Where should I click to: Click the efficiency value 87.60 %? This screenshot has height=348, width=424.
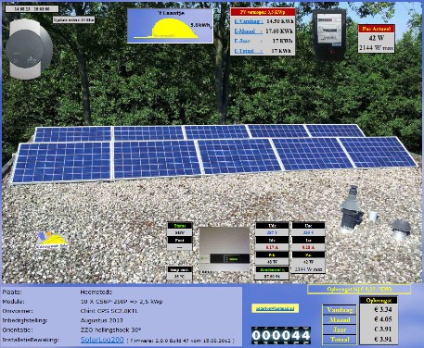[272, 277]
